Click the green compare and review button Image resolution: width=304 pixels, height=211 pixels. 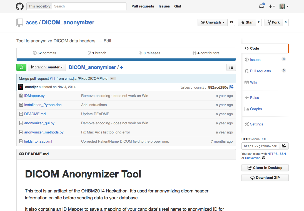pos(21,67)
